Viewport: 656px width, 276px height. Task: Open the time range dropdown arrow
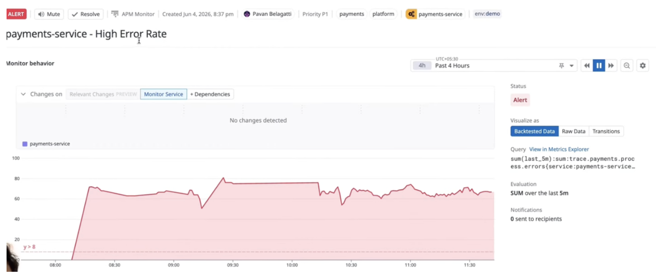pyautogui.click(x=571, y=66)
